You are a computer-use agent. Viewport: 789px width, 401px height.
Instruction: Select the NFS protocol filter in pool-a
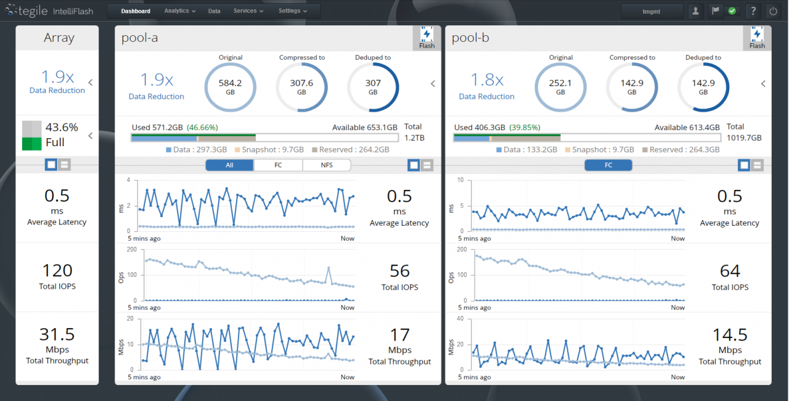coord(327,165)
